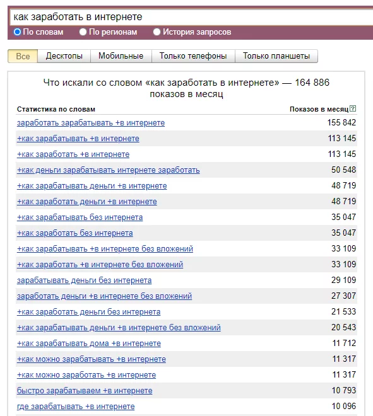
Task: Open link зарабатывать деньги без интернета
Action: [84, 280]
